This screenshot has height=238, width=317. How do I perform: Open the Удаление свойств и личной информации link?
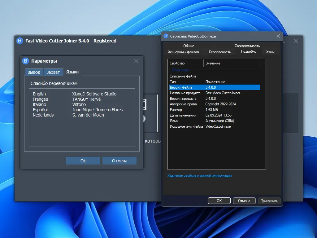[x=200, y=175]
